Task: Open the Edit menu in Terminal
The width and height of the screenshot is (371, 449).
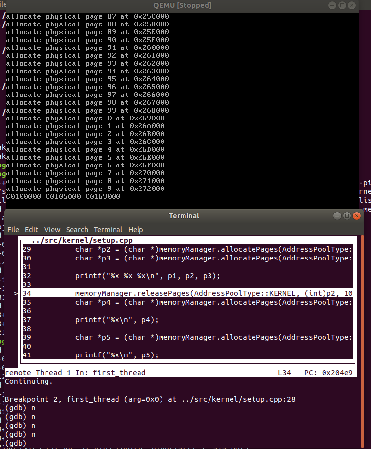Action: pos(31,230)
